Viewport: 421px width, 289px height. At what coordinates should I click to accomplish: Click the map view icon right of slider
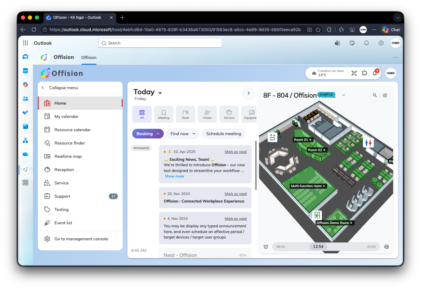point(386,247)
